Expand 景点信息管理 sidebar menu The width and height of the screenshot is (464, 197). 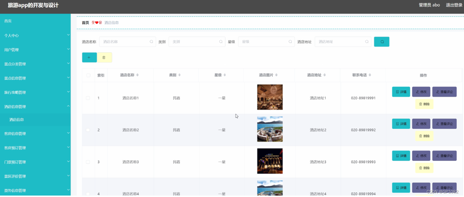(x=35, y=78)
